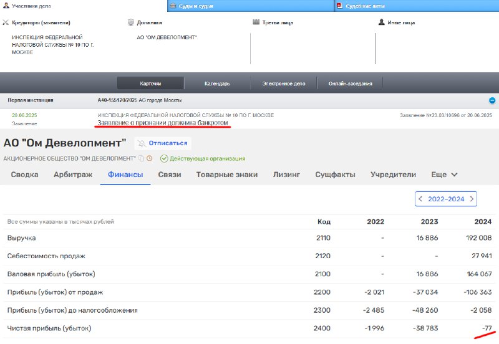Open the Участники дела tab
The image size is (499, 344).
click(84, 6)
